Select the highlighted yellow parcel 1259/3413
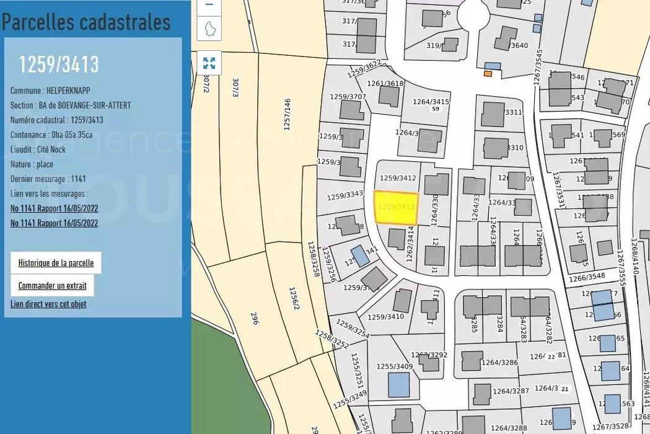The height and width of the screenshot is (434, 650). tap(396, 208)
